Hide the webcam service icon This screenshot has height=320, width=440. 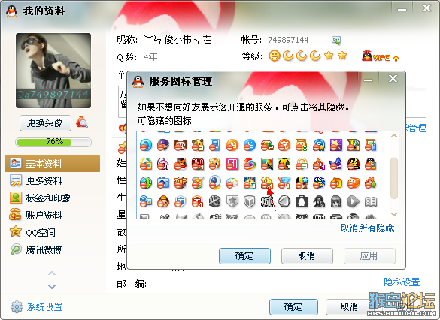(x=215, y=183)
